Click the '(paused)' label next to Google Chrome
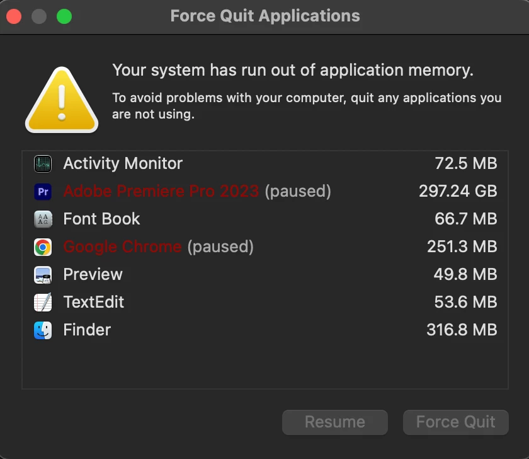529x459 pixels. coord(220,247)
